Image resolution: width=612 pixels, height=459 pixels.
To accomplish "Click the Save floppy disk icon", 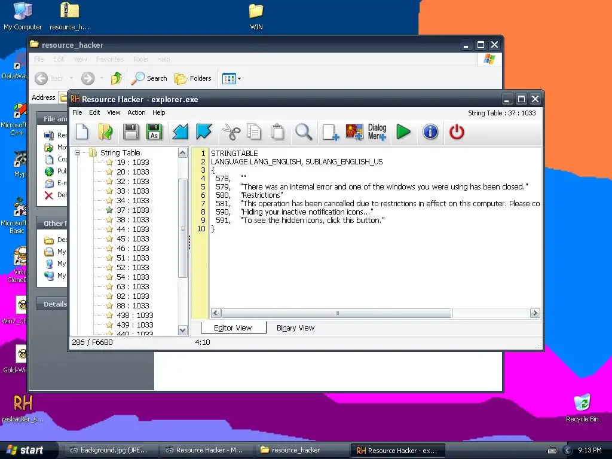I will pos(131,132).
